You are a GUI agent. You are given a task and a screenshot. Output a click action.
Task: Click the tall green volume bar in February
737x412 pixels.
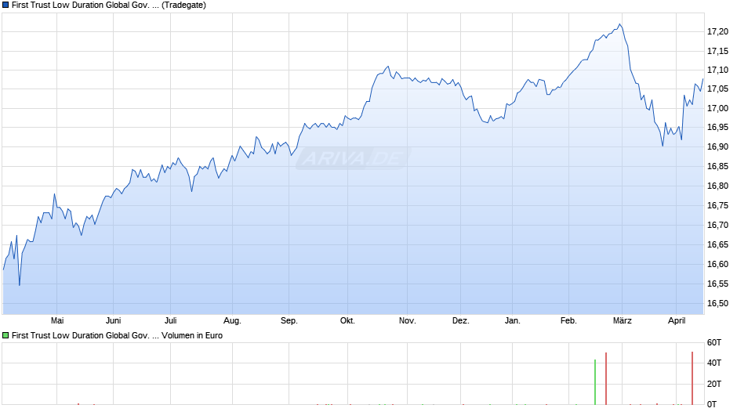pyautogui.click(x=595, y=382)
